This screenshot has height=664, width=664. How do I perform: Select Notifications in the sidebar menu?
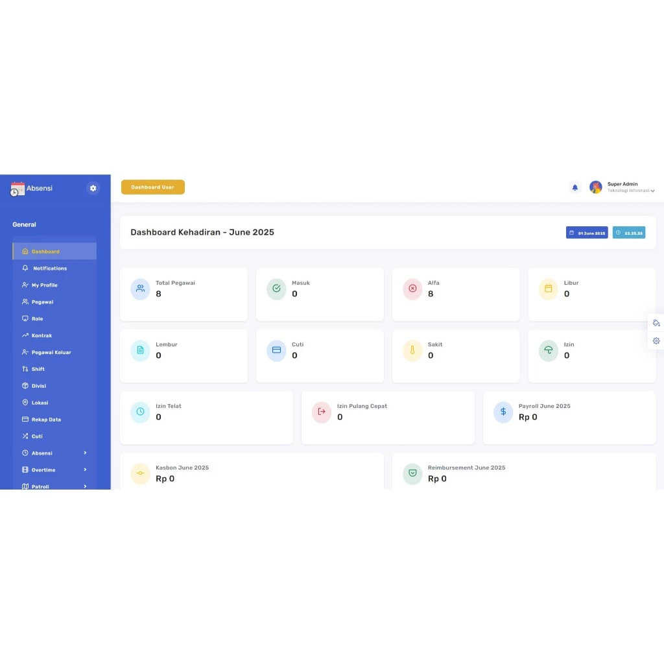(x=49, y=268)
